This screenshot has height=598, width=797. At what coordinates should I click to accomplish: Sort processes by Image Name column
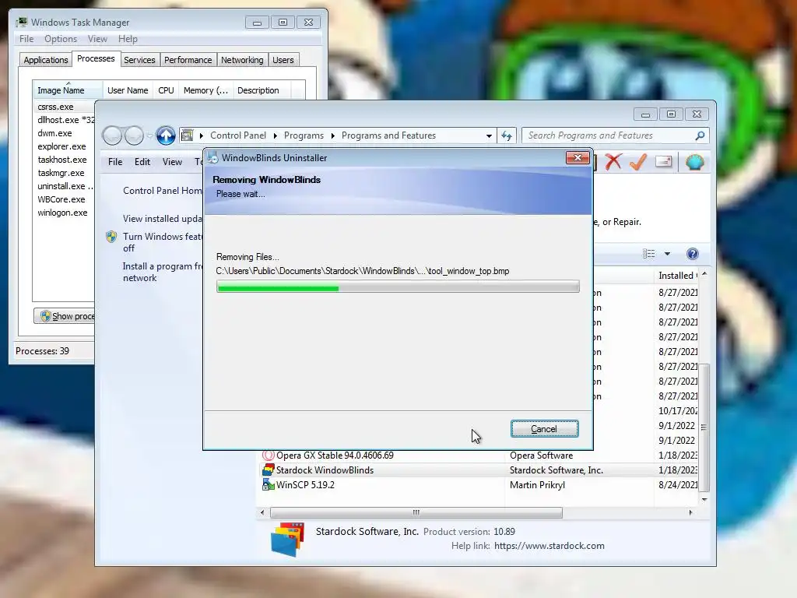(x=68, y=90)
